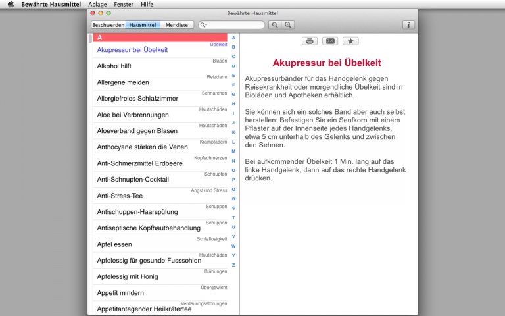Open the 'Anti-Stress-Tee' remedy entry
Screen dimensions: 505x316
click(x=120, y=196)
